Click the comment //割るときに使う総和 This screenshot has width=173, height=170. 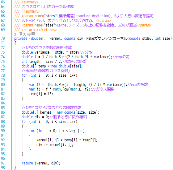click(68, 117)
